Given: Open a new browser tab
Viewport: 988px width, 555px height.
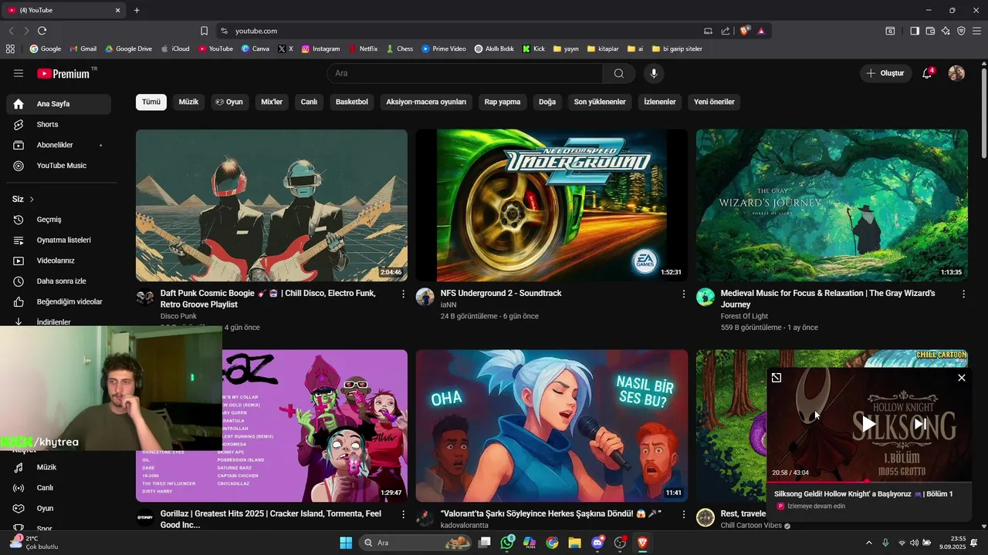Looking at the screenshot, I should 137,10.
